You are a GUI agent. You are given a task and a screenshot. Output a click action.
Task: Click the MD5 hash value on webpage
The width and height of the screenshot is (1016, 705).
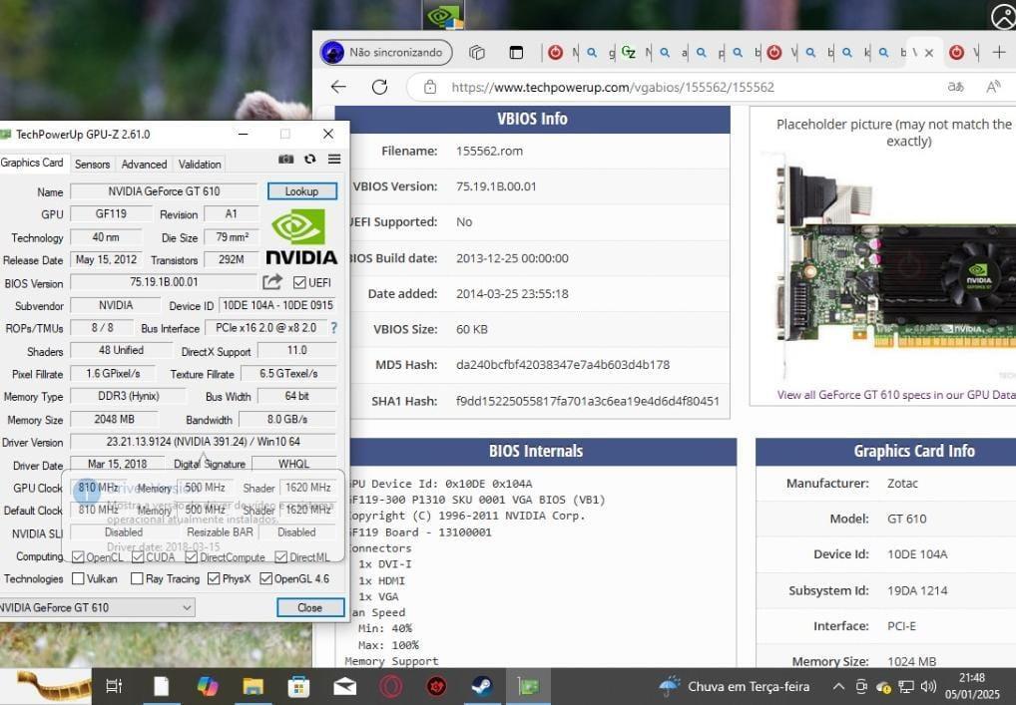[563, 365]
